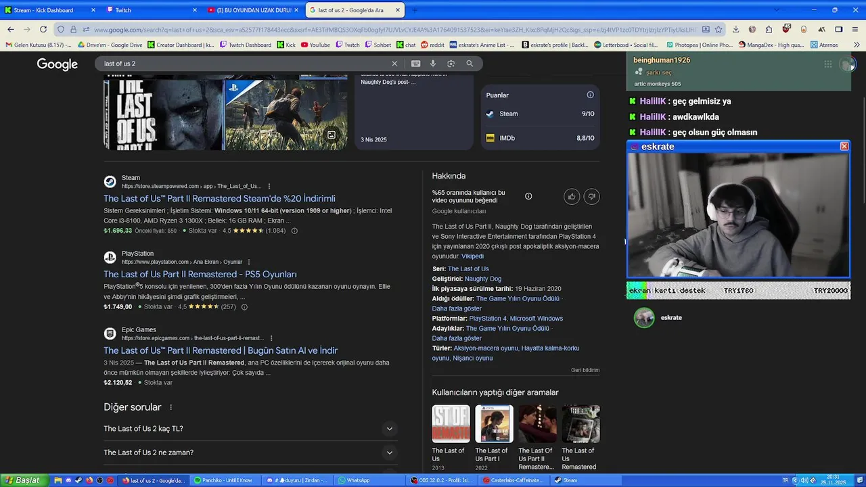
Task: Follow the Naughty Dog developer link
Action: click(483, 279)
